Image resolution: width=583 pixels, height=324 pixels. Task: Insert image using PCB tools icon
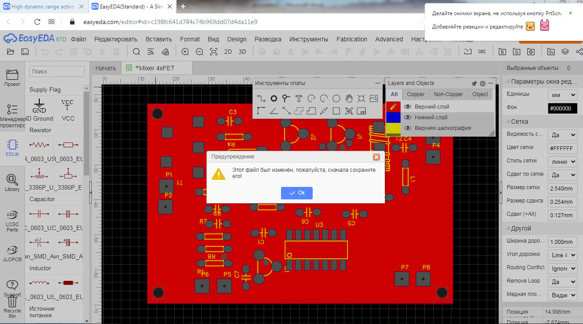click(374, 98)
